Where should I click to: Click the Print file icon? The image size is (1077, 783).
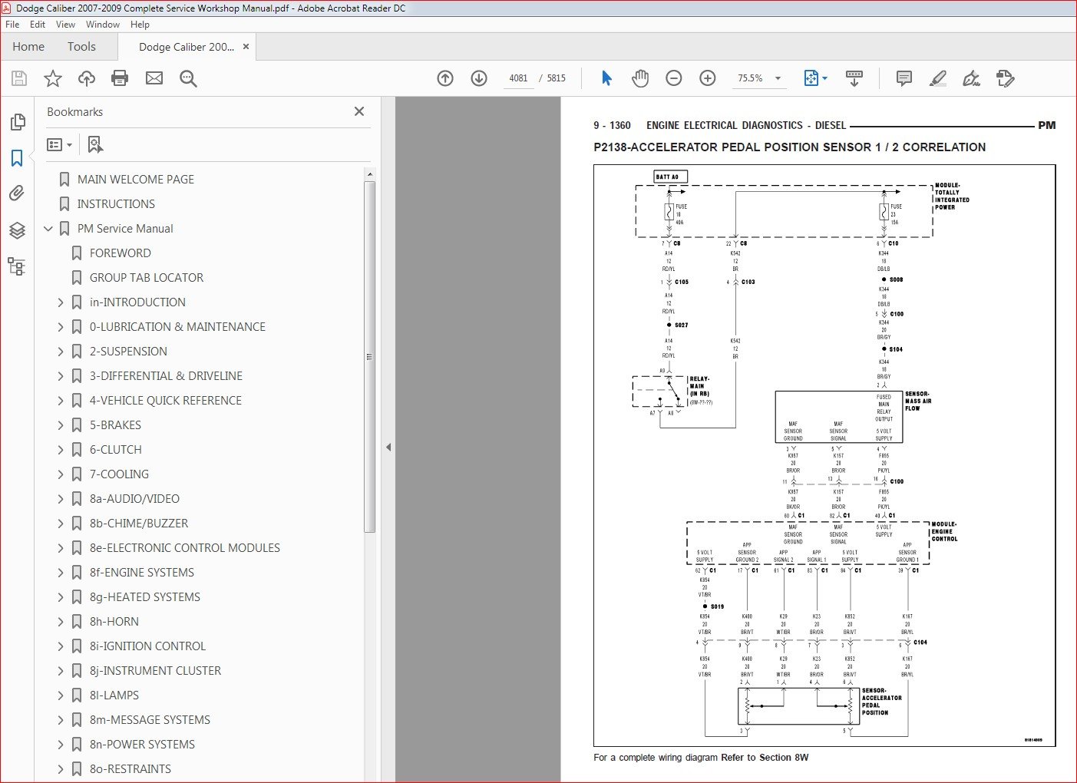(x=120, y=78)
